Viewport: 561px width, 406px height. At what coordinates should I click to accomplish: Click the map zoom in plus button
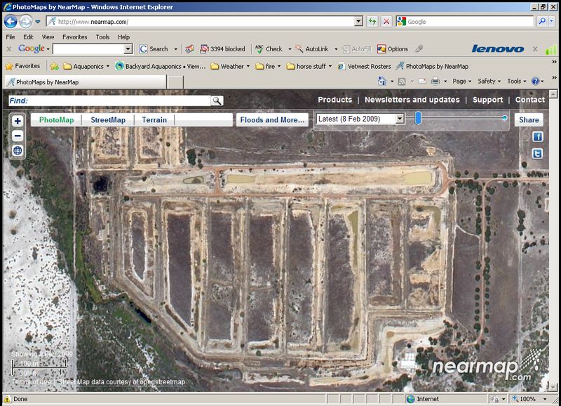[18, 121]
